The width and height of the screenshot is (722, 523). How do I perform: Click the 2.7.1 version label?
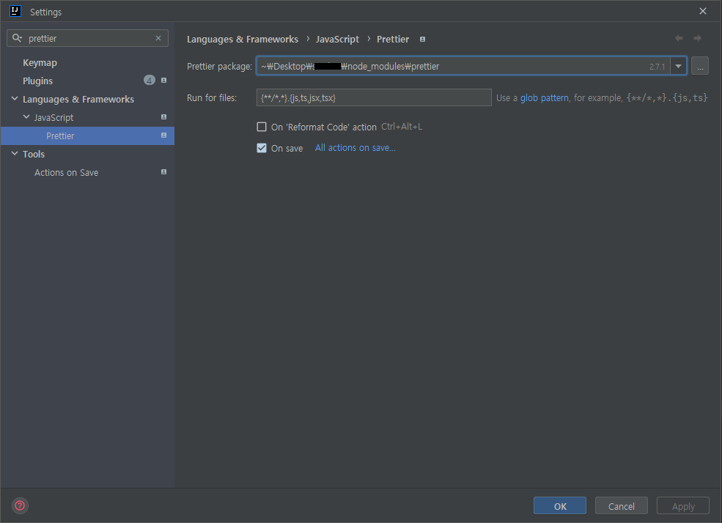point(657,67)
